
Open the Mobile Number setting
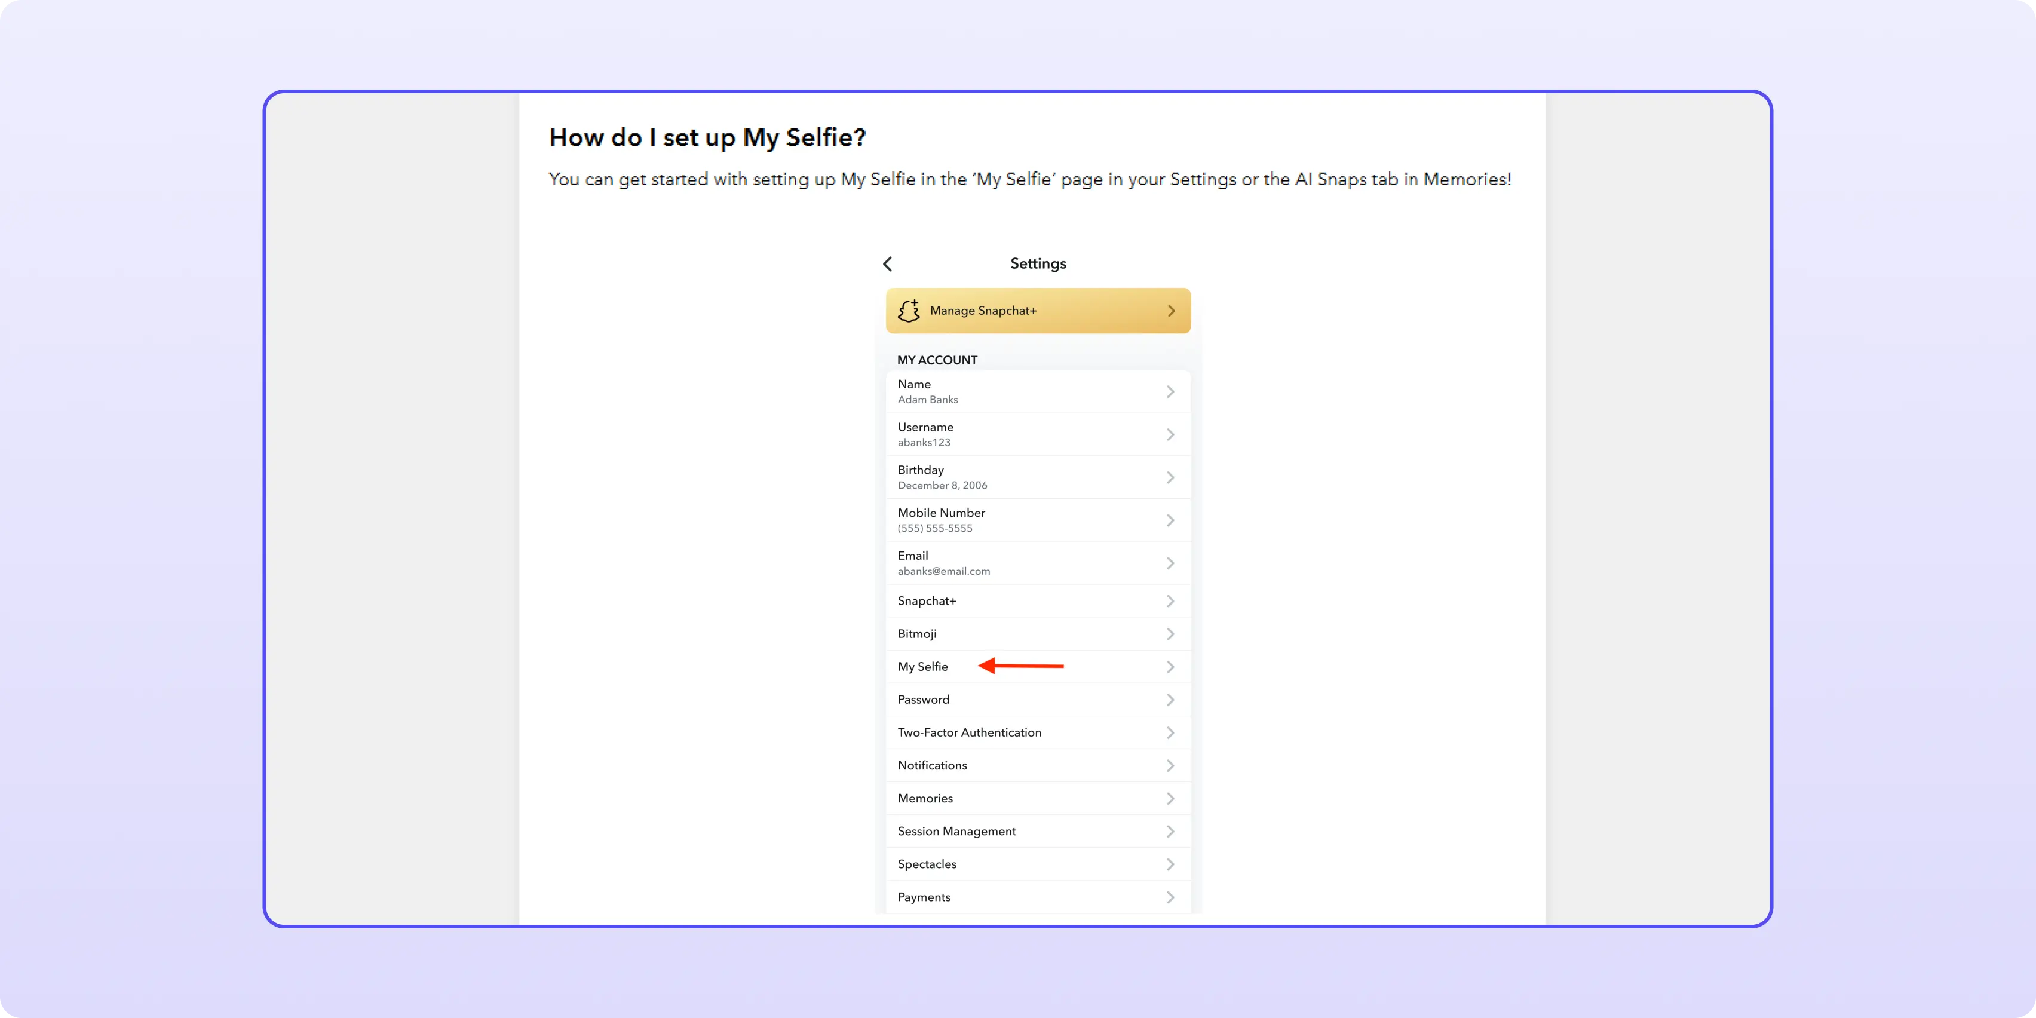click(1038, 520)
